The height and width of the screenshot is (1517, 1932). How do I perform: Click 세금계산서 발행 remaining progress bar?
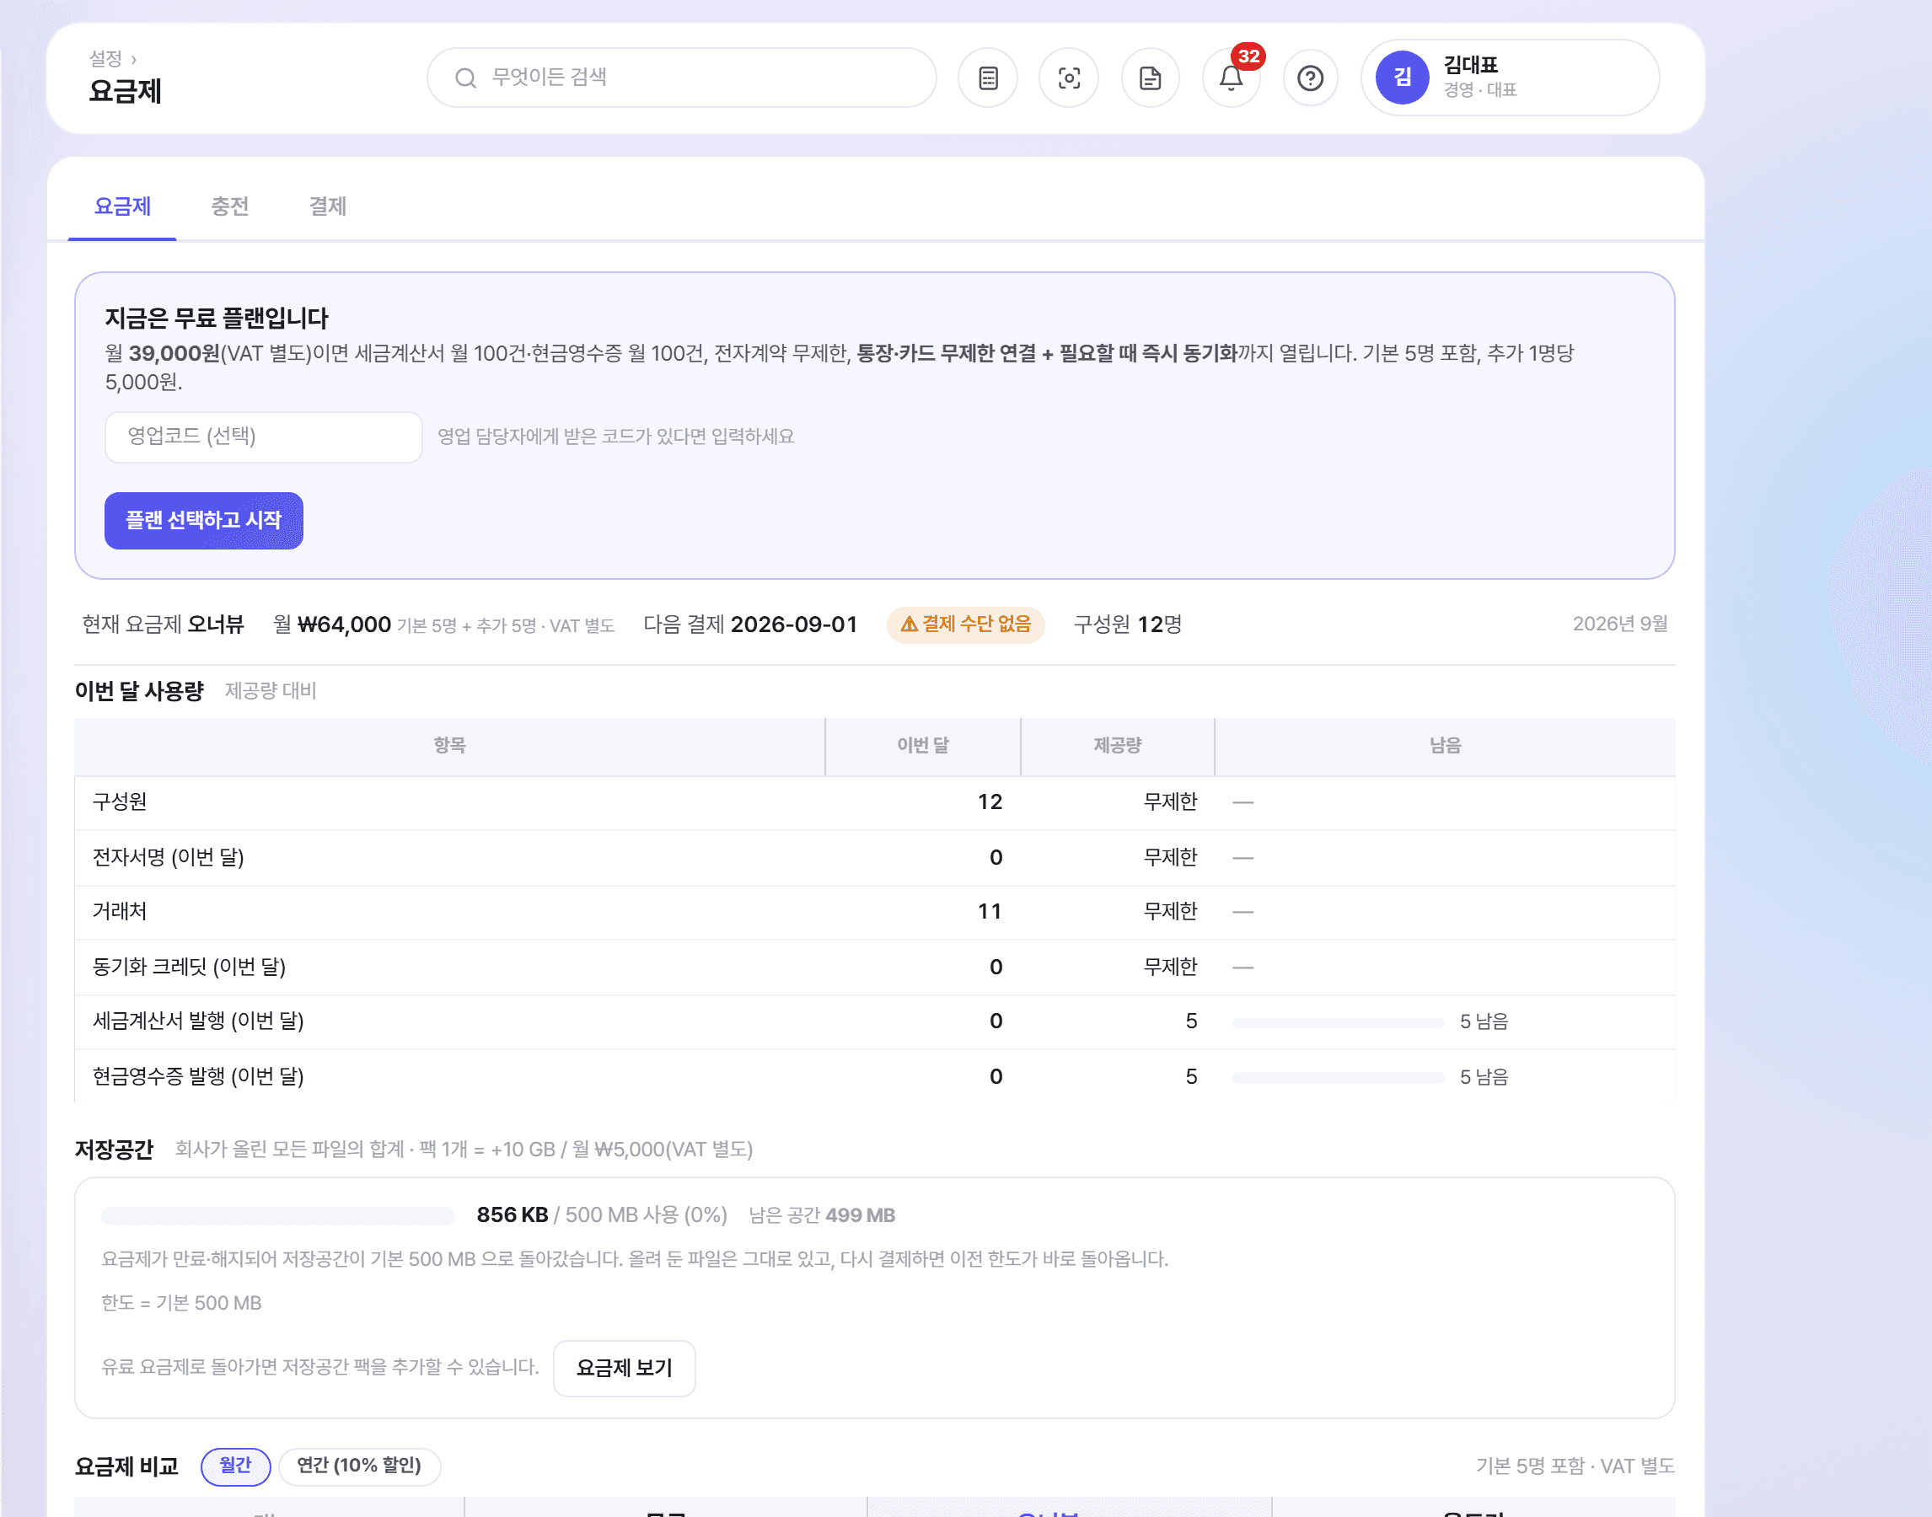1337,1022
